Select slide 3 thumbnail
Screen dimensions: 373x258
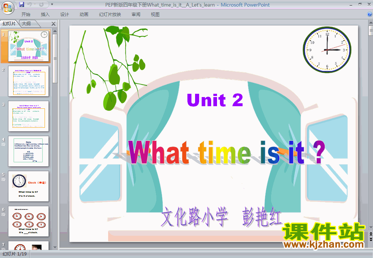[28, 116]
